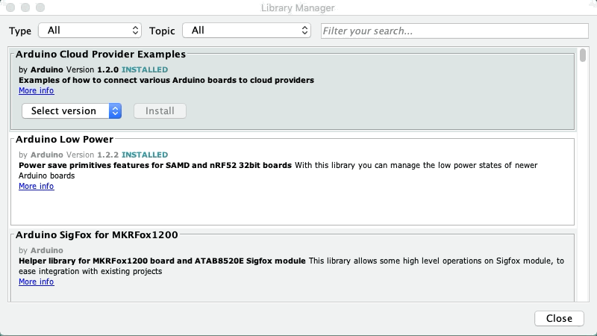Viewport: 597px width, 336px height.
Task: Select the Arduino Cloud Provider Examples title
Action: pos(101,54)
